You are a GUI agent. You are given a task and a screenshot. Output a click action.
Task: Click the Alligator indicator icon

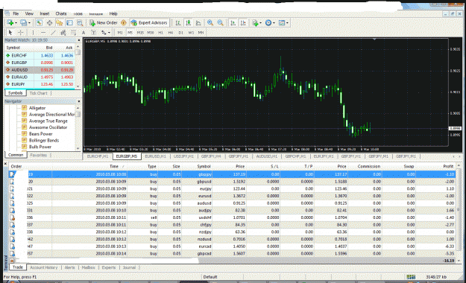pyautogui.click(x=25, y=108)
